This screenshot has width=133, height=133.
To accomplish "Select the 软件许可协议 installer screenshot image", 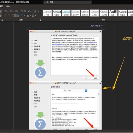I will tap(65, 106).
